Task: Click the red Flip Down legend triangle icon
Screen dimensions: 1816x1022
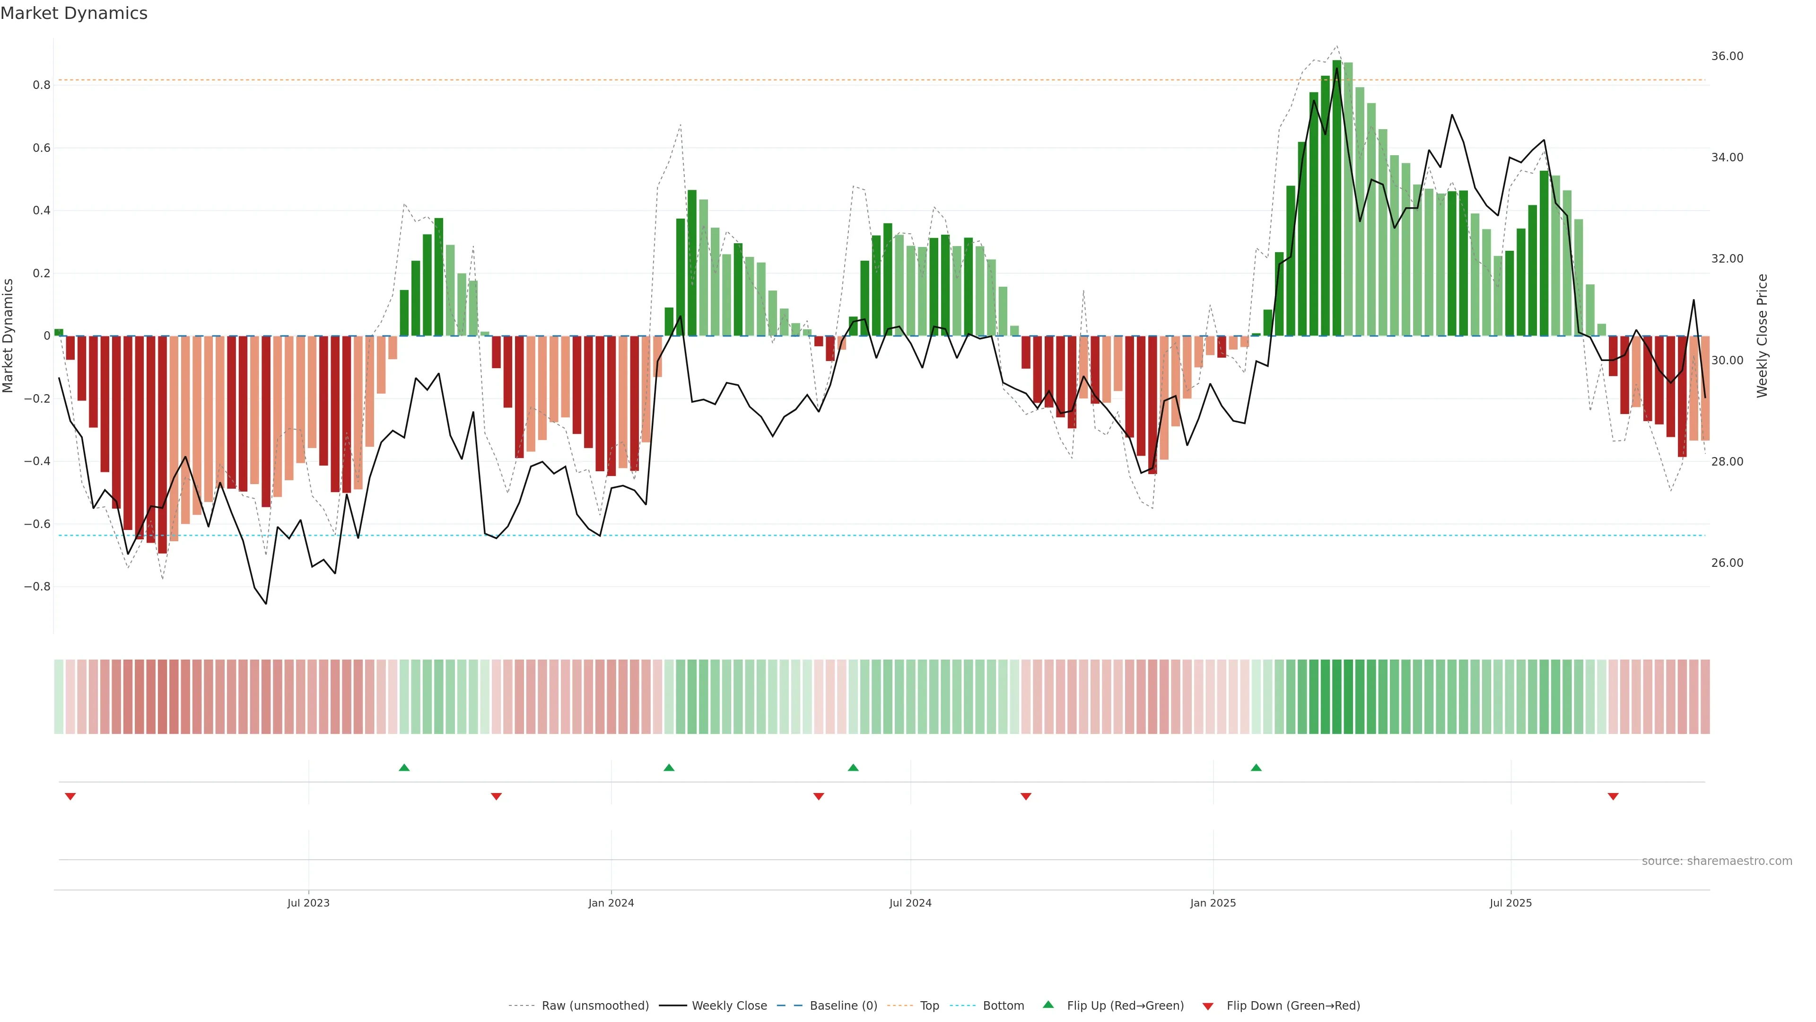Action: tap(1208, 1006)
